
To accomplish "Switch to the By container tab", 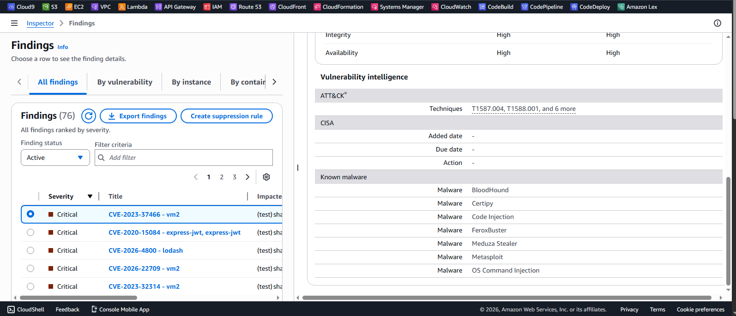I will [248, 82].
